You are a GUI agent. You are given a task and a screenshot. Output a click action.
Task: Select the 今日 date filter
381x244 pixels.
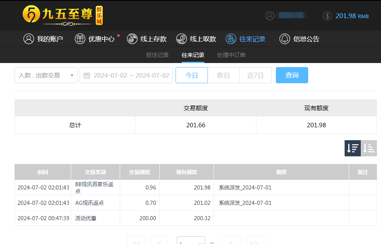click(192, 75)
